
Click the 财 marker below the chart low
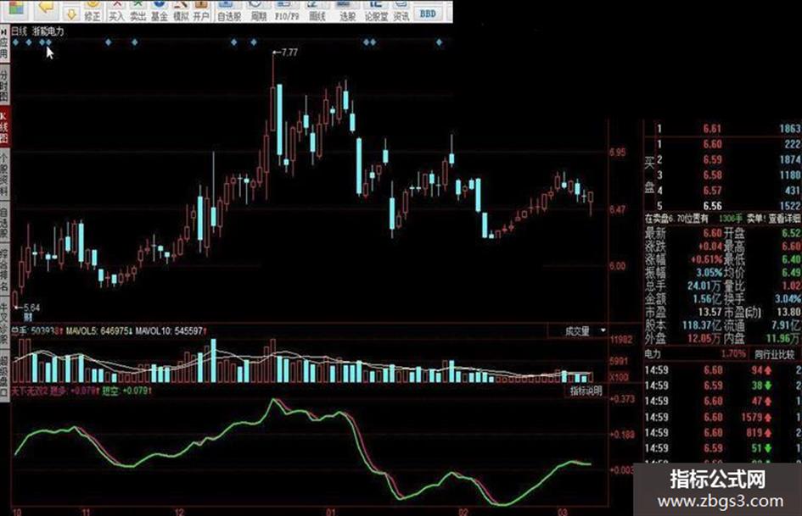pyautogui.click(x=28, y=317)
